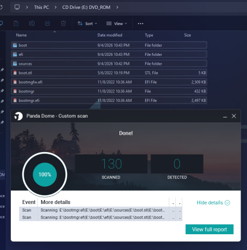This screenshot has height=250, width=247.
Task: Click the 100% progress circle
Action: [x=45, y=174]
